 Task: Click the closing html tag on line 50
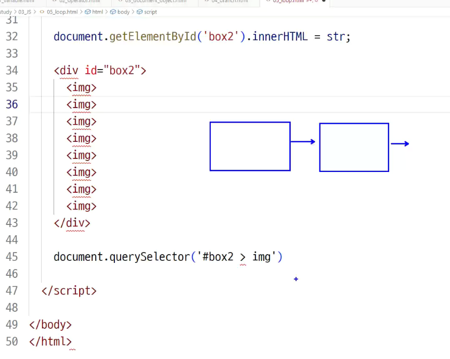[50, 341]
